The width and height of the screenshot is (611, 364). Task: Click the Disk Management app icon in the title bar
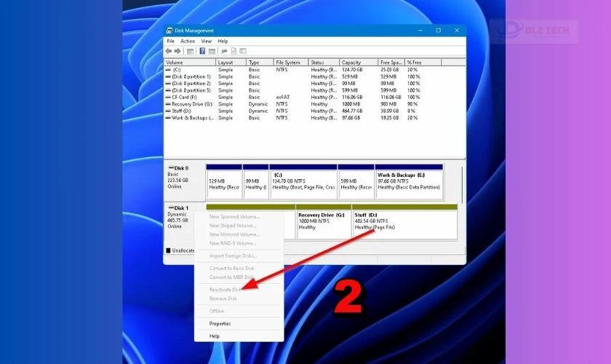(x=169, y=31)
